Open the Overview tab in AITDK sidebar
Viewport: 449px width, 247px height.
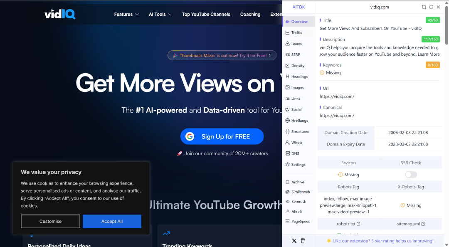[x=299, y=22]
